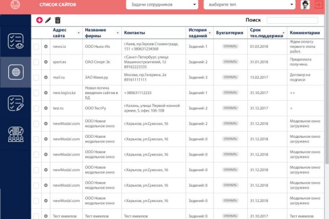Open the выберите тип dropdown
329x219 pixels.
[x=249, y=5]
